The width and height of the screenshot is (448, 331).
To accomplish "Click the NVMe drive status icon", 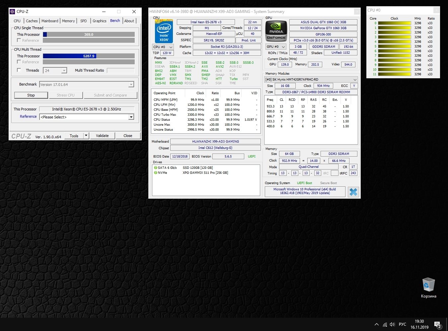I will pos(156,173).
